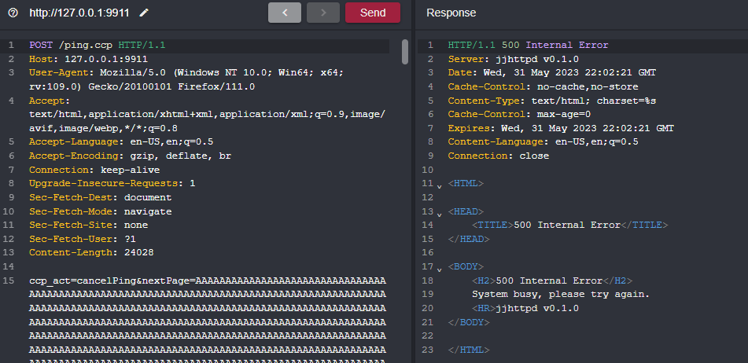Click the request editor scrollbar thumb
748x363 pixels.
pyautogui.click(x=405, y=51)
